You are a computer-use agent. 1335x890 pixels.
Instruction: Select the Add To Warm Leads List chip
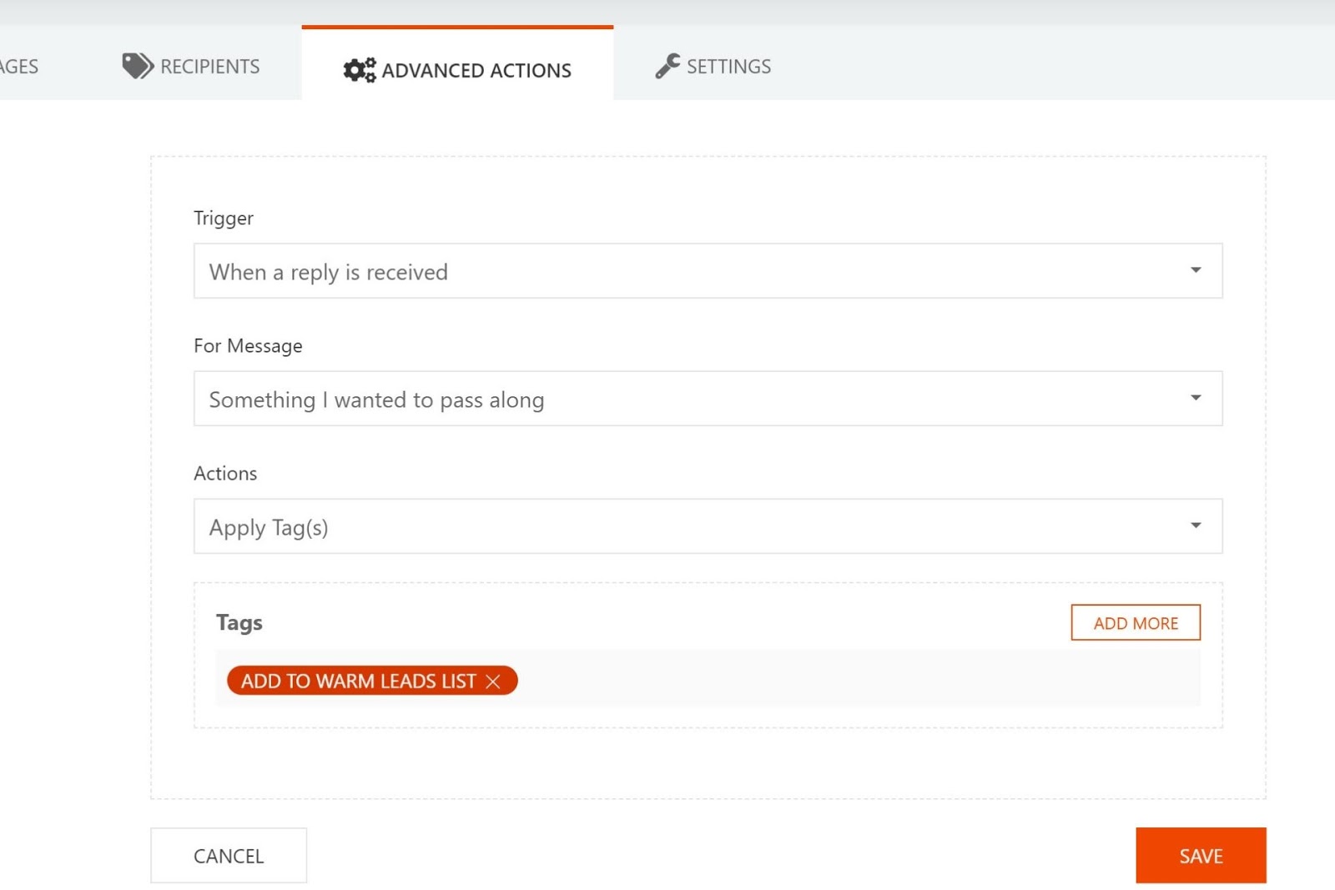pyautogui.click(x=358, y=681)
